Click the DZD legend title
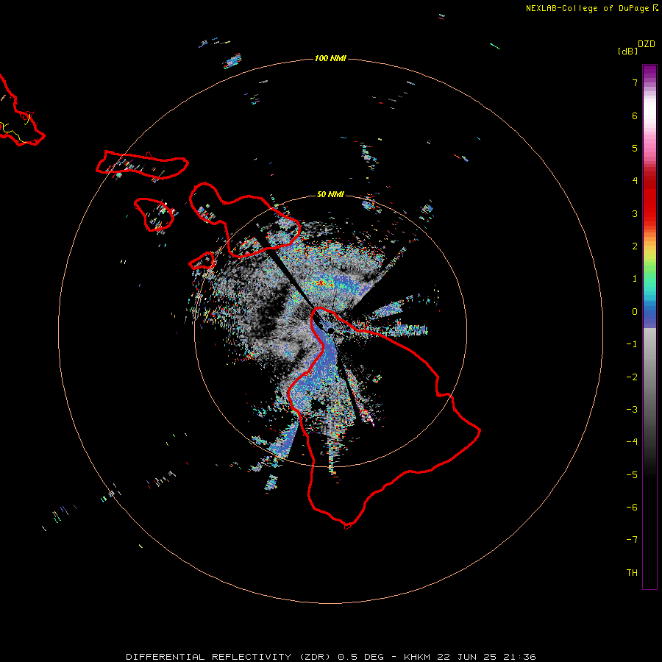The height and width of the screenshot is (662, 662). [x=647, y=44]
